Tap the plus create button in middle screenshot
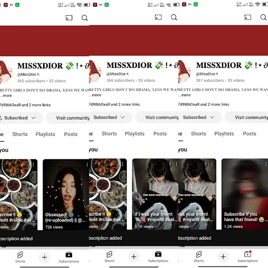The height and width of the screenshot is (268, 268). pyautogui.click(x=134, y=257)
